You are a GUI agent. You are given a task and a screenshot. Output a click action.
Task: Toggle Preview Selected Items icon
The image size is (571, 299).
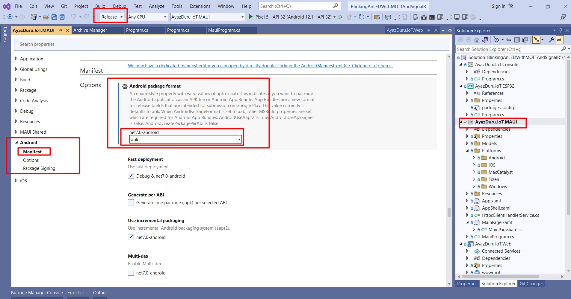click(560, 40)
